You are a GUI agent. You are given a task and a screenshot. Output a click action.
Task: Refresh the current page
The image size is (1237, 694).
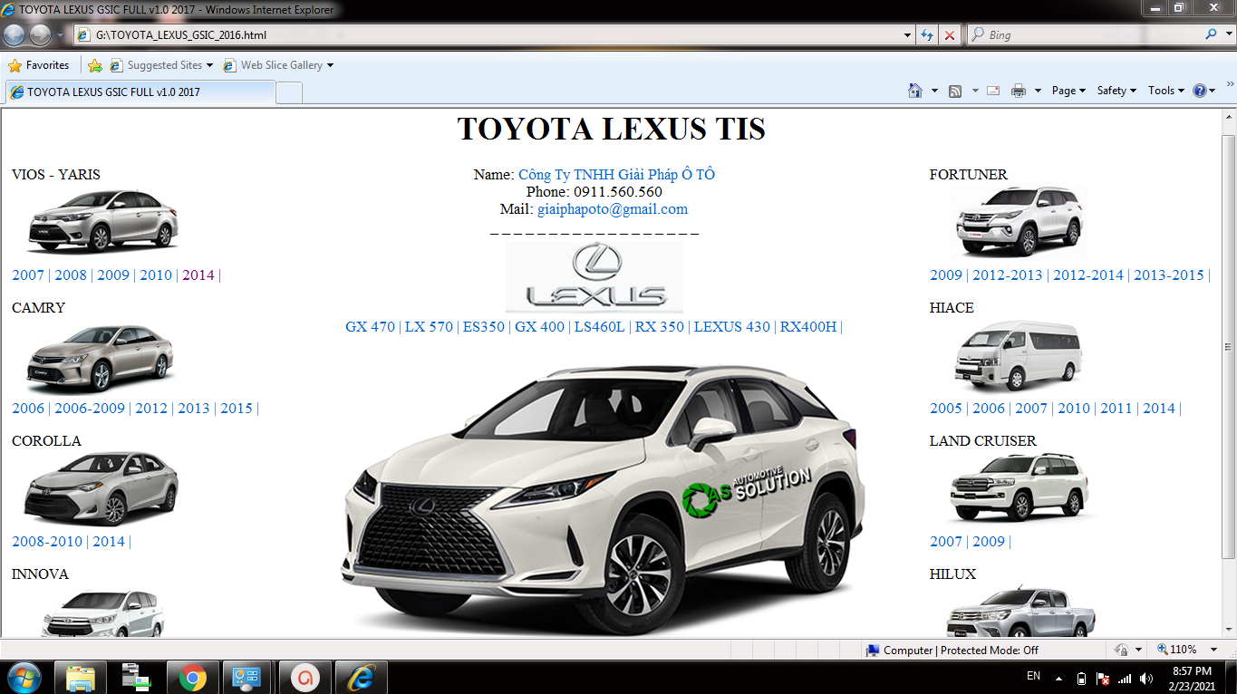click(x=926, y=34)
